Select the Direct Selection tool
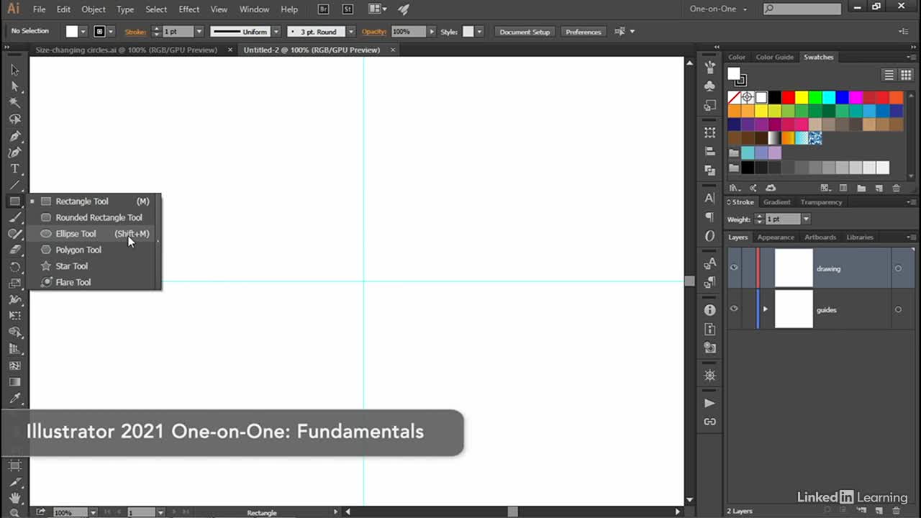Image resolution: width=921 pixels, height=518 pixels. pyautogui.click(x=14, y=86)
